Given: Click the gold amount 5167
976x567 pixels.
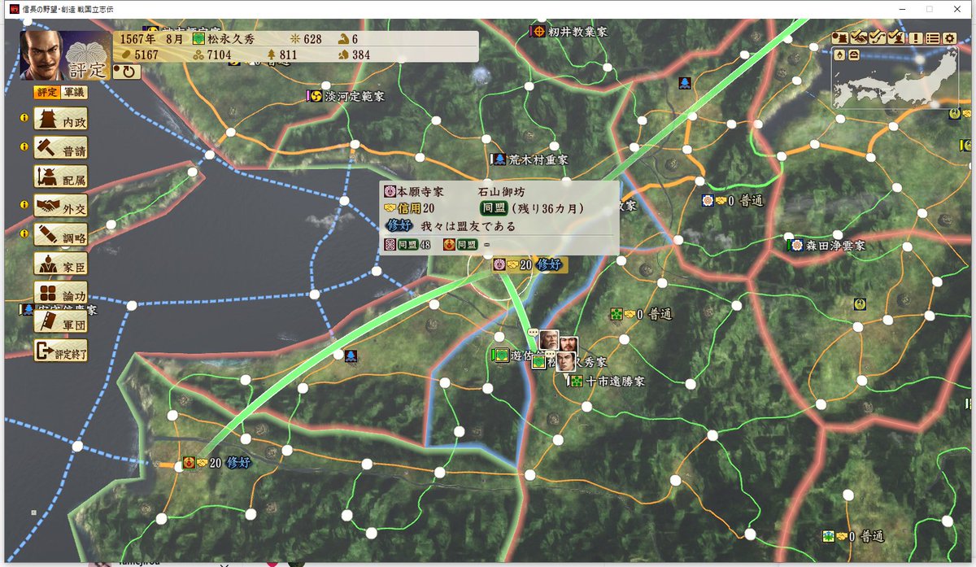Looking at the screenshot, I should (147, 55).
